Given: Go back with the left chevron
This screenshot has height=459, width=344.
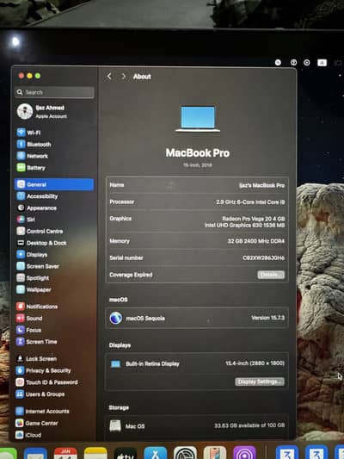Looking at the screenshot, I should [109, 77].
